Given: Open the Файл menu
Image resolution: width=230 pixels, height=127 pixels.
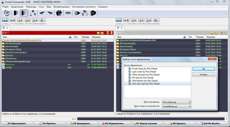Looking at the screenshot, I should [x=5, y=7].
